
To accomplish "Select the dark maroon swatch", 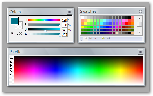I will [x=120, y=30].
